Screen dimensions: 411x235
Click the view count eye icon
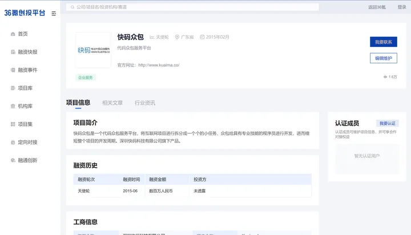(385, 77)
